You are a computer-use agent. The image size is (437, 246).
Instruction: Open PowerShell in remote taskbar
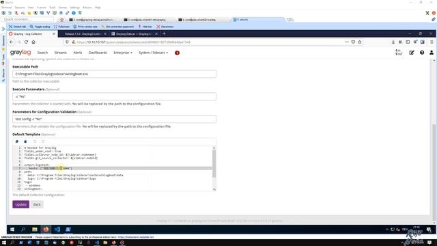coord(68,230)
